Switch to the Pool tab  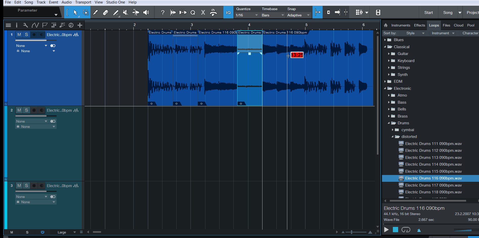[471, 25]
